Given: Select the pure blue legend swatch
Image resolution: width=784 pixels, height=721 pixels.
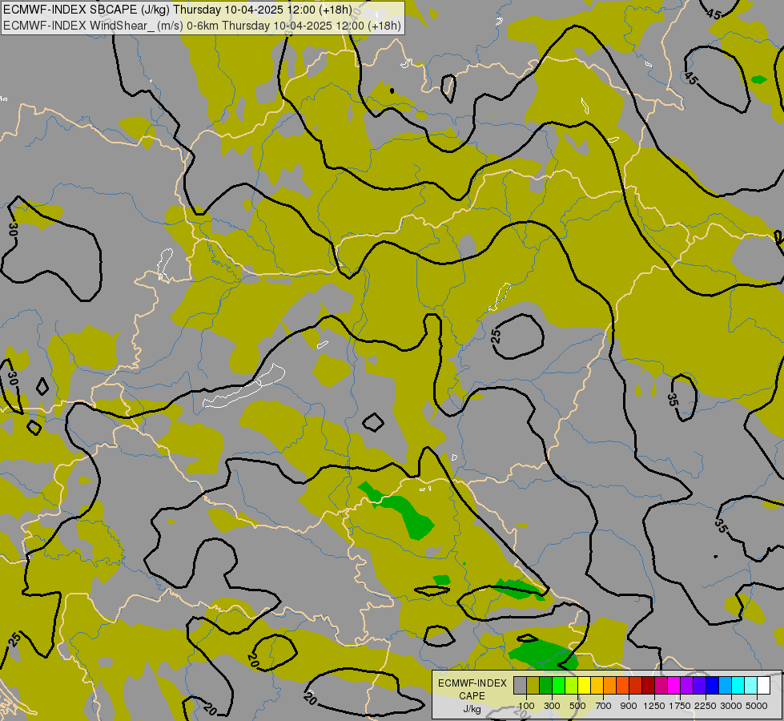Looking at the screenshot, I should pyautogui.click(x=713, y=685).
